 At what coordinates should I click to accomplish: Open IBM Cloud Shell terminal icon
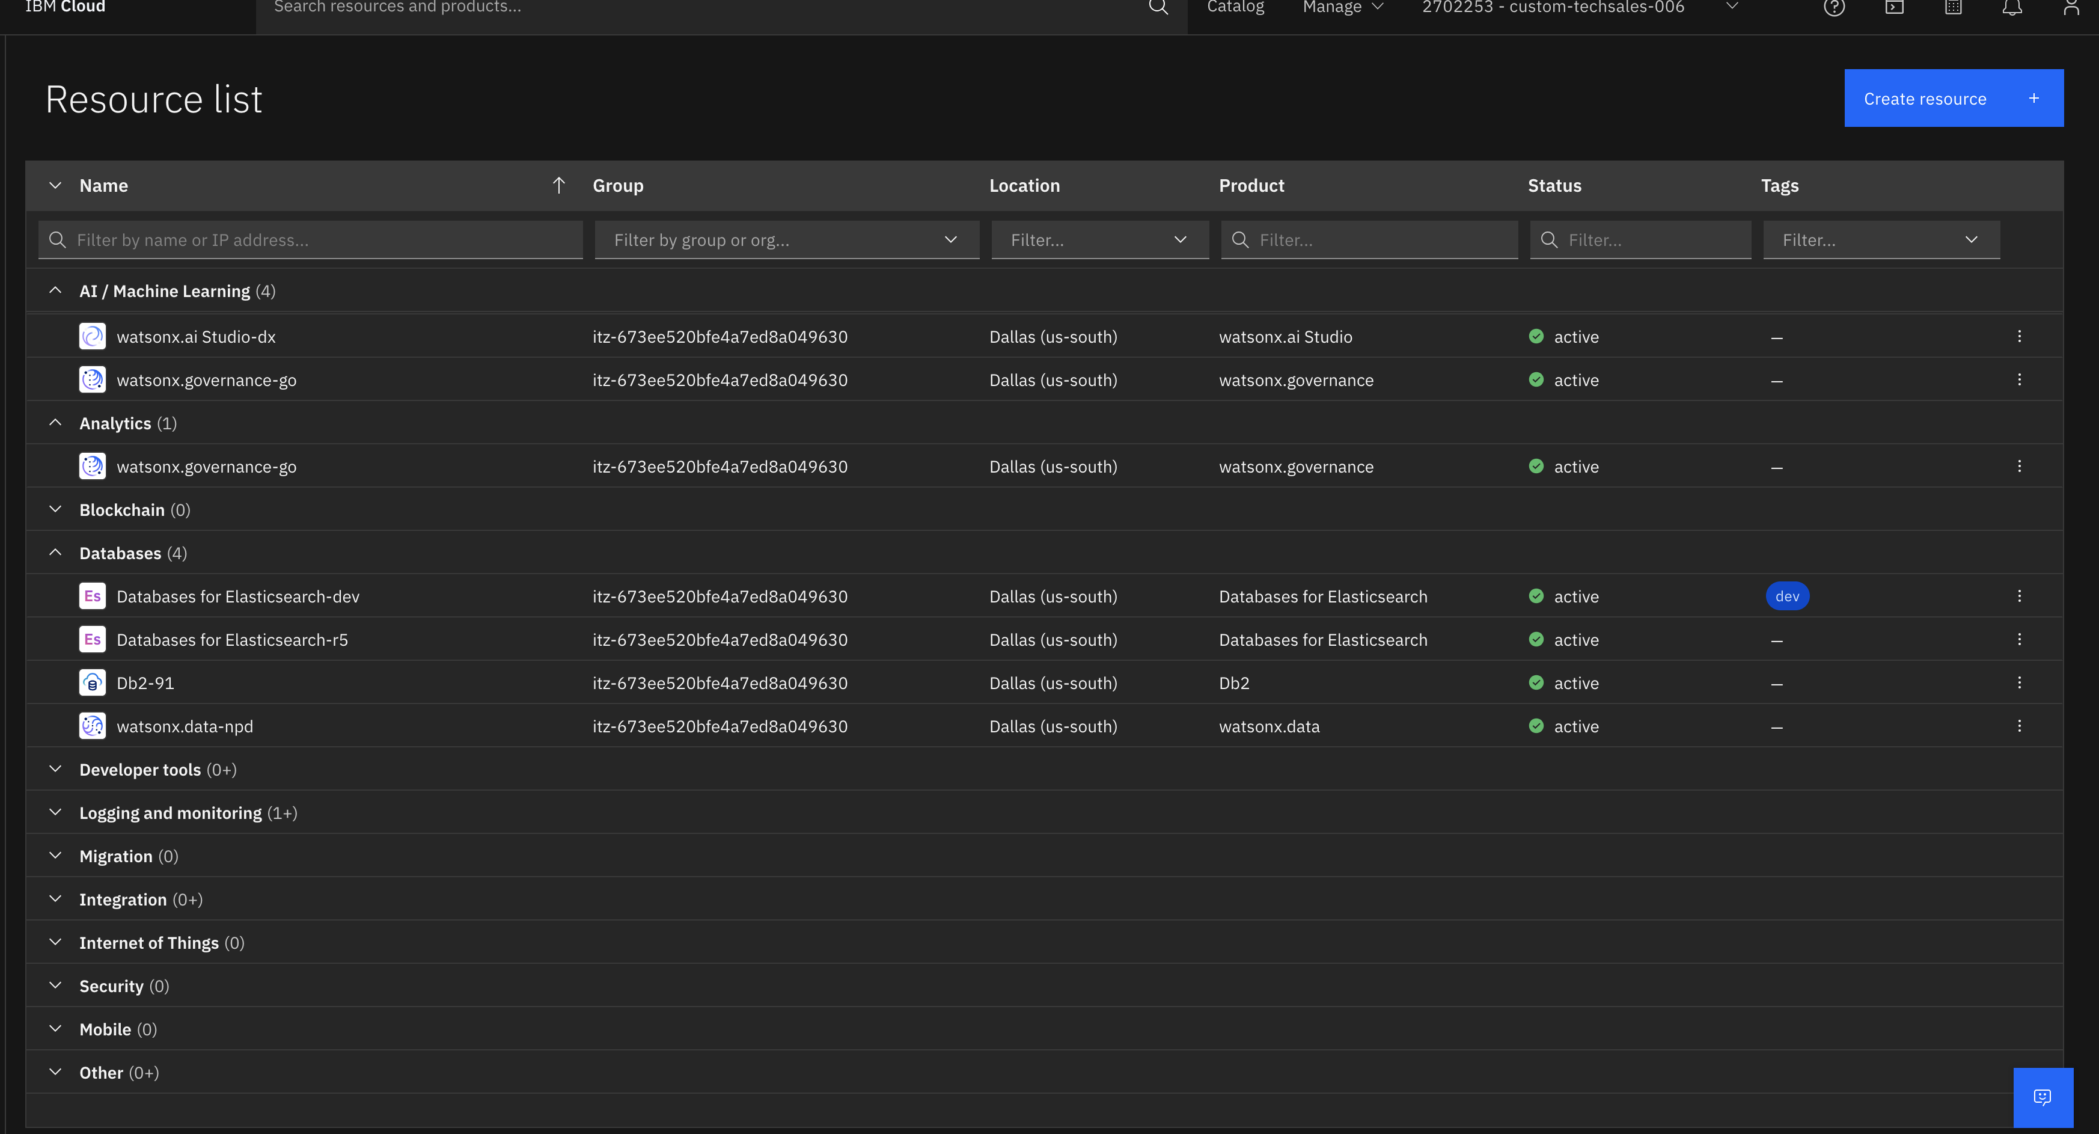click(1895, 7)
